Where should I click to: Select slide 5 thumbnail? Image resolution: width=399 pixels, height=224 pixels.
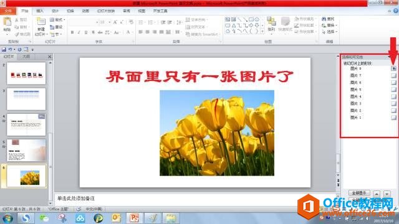coord(26,150)
